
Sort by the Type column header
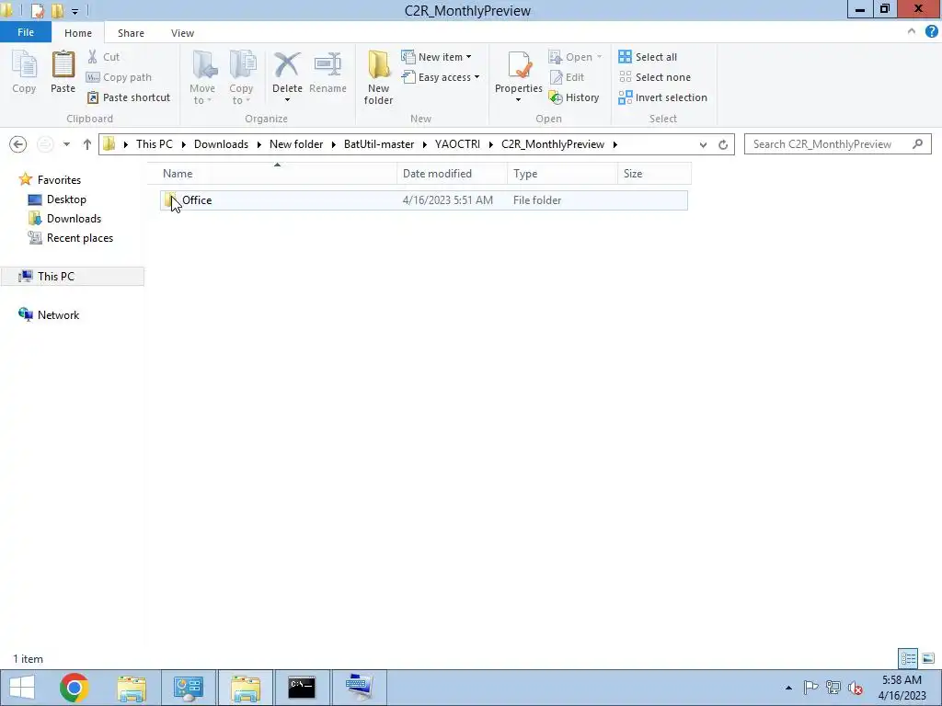tap(562, 174)
